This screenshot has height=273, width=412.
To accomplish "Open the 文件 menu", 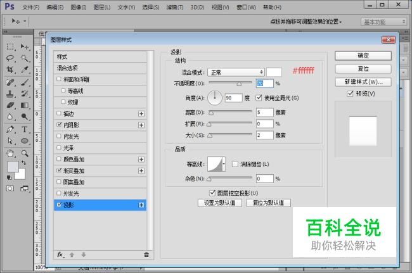I will (x=31, y=8).
